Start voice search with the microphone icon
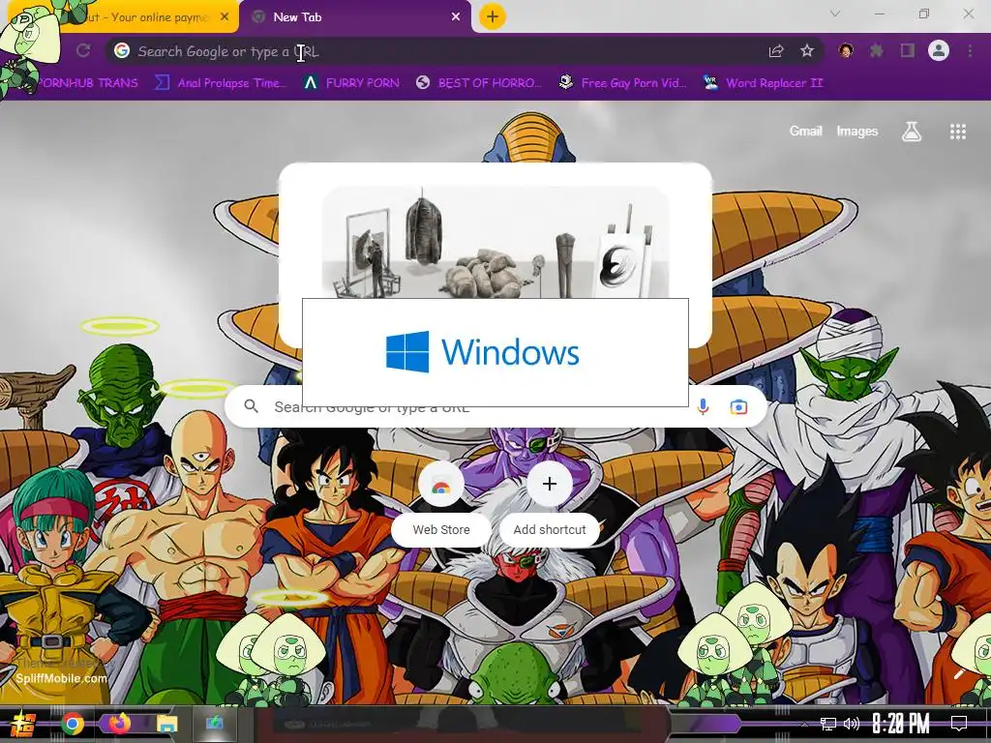 tap(703, 407)
